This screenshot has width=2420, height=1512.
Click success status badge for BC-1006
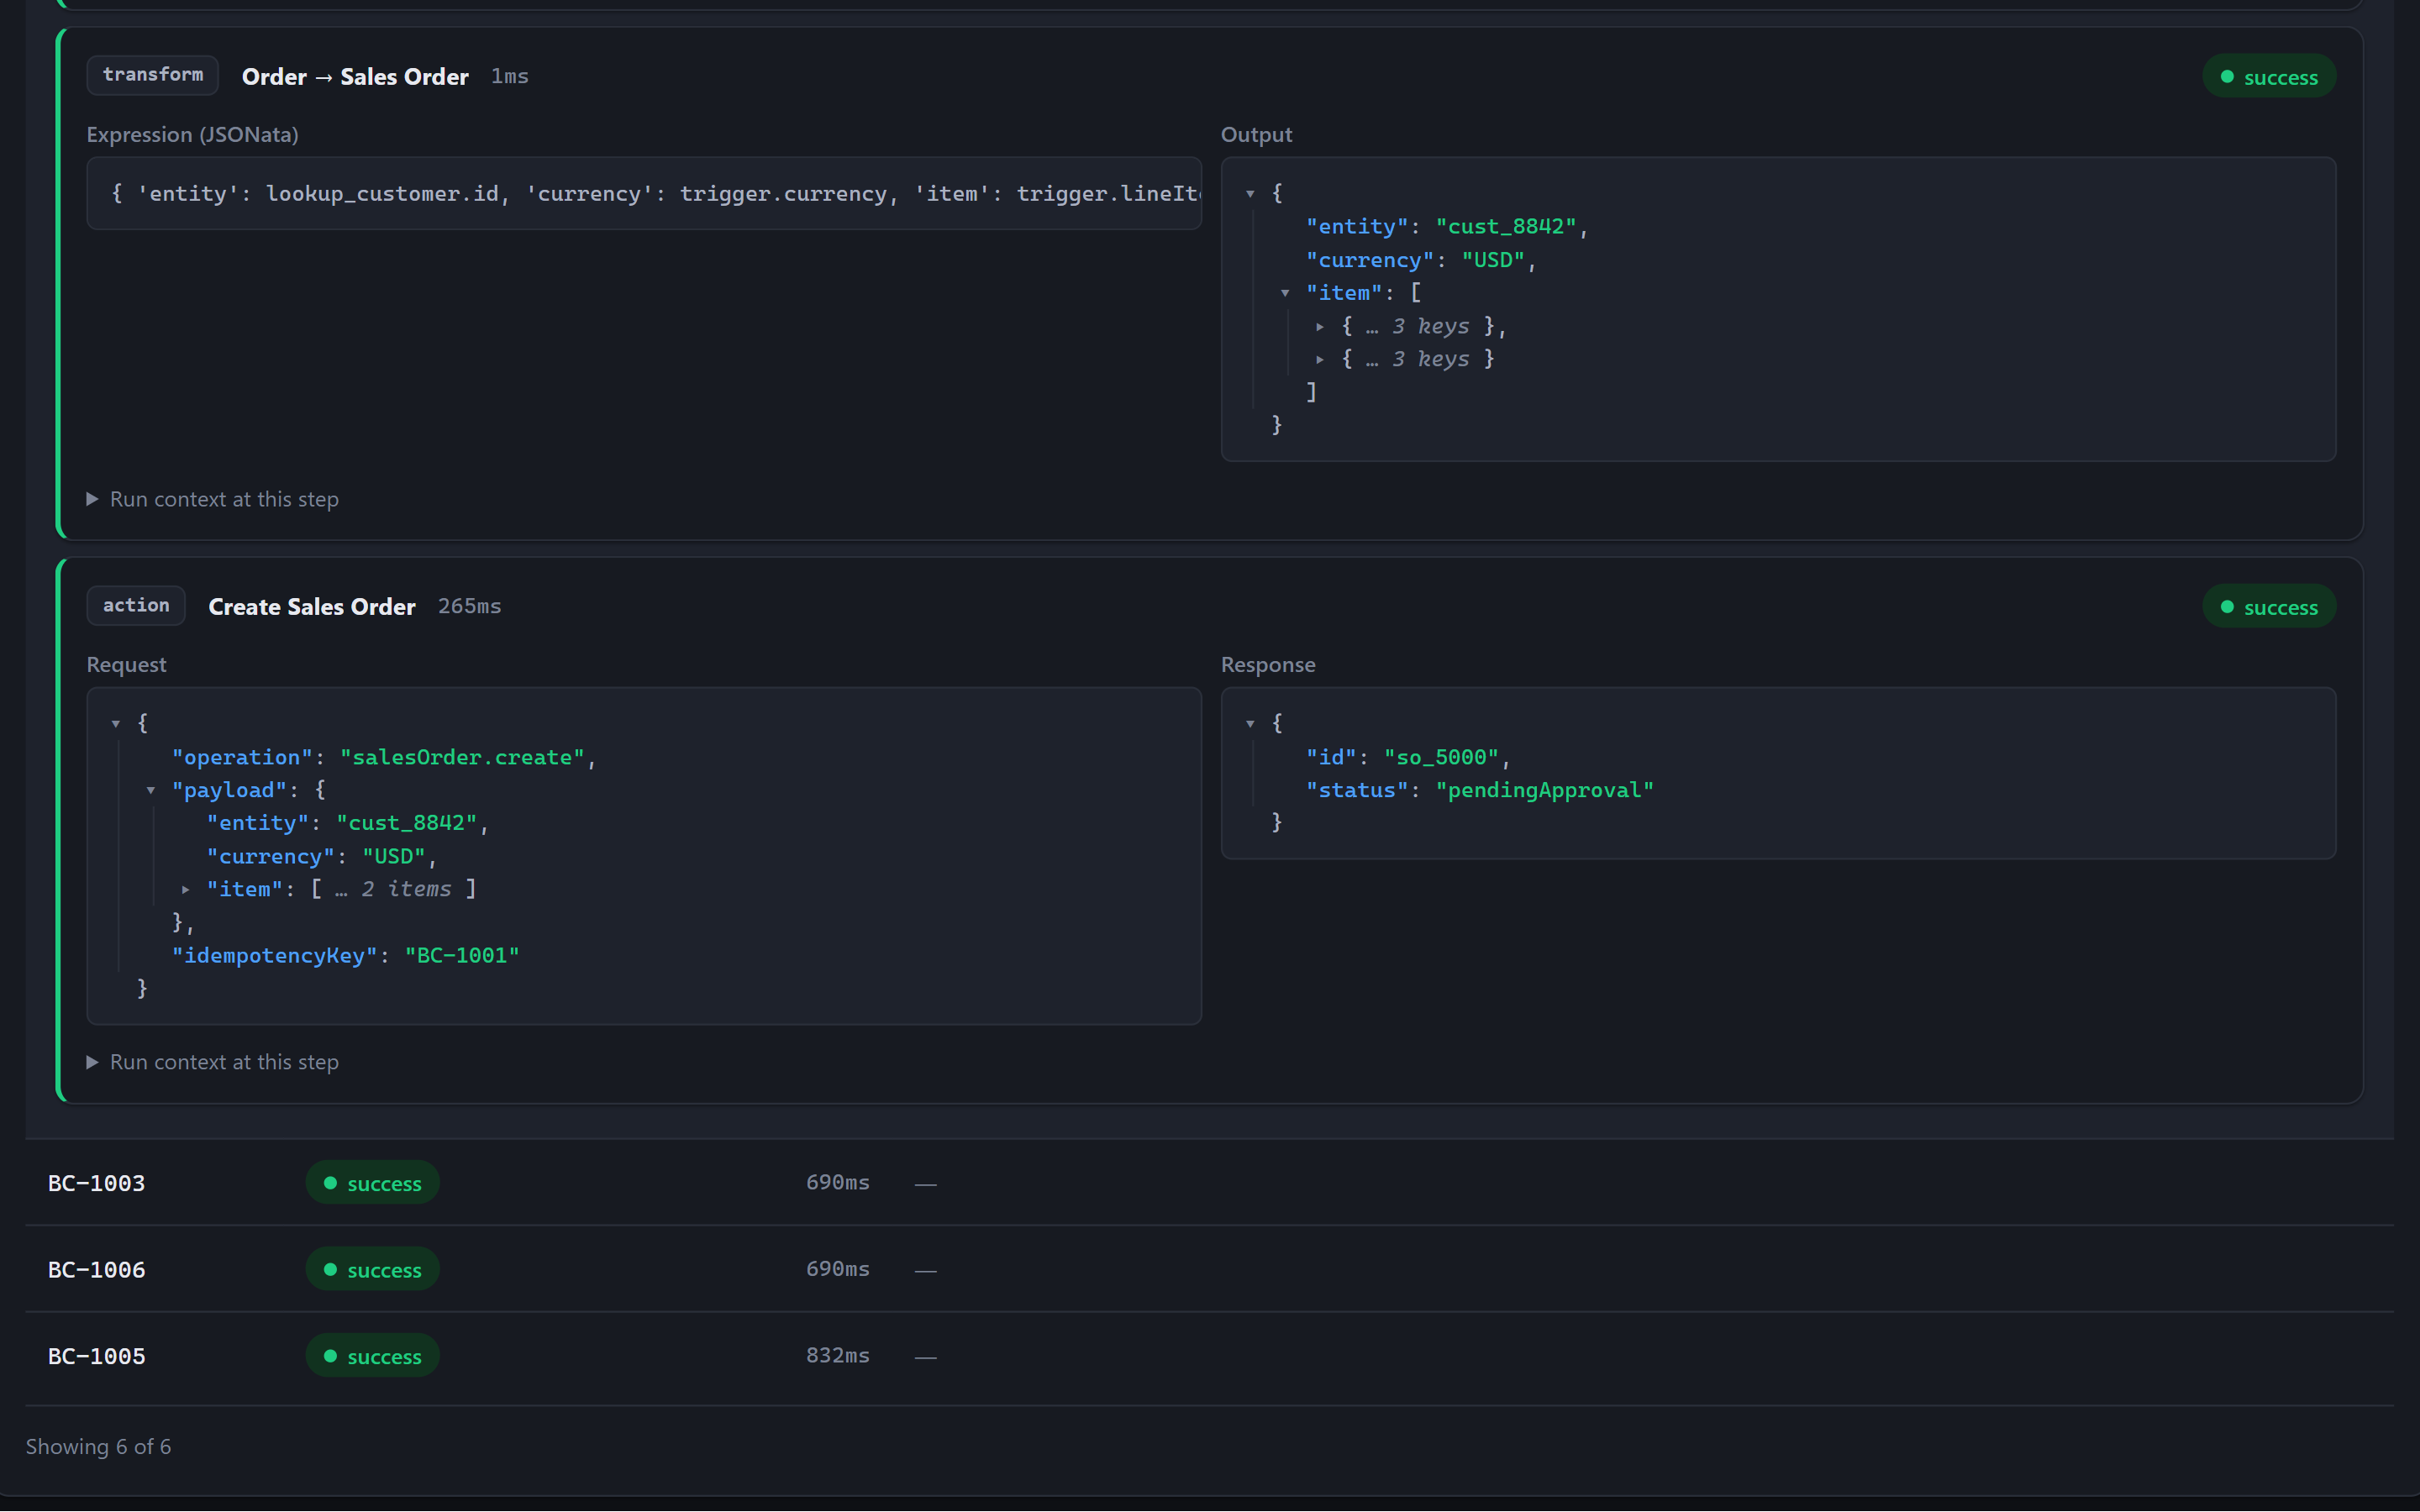tap(372, 1269)
